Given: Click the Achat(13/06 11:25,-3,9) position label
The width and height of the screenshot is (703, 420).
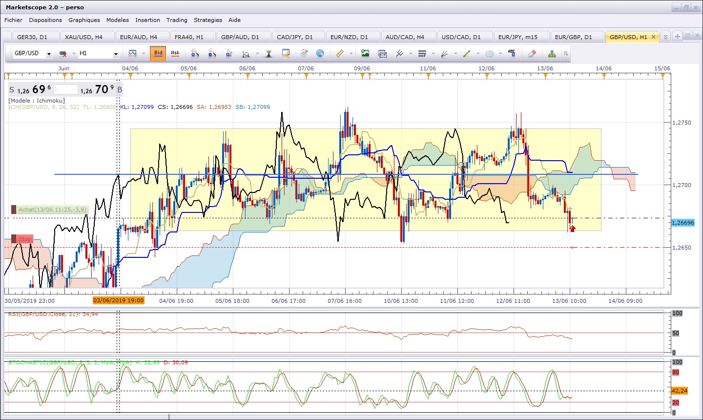Looking at the screenshot, I should coord(49,210).
